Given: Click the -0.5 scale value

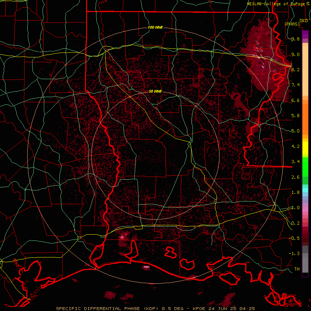Looking at the screenshot, I should 294,238.
